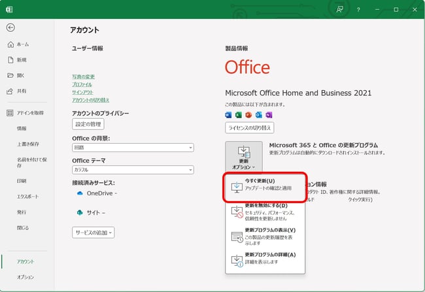Click the view updates history icon
The width and height of the screenshot is (425, 292).
click(x=237, y=236)
